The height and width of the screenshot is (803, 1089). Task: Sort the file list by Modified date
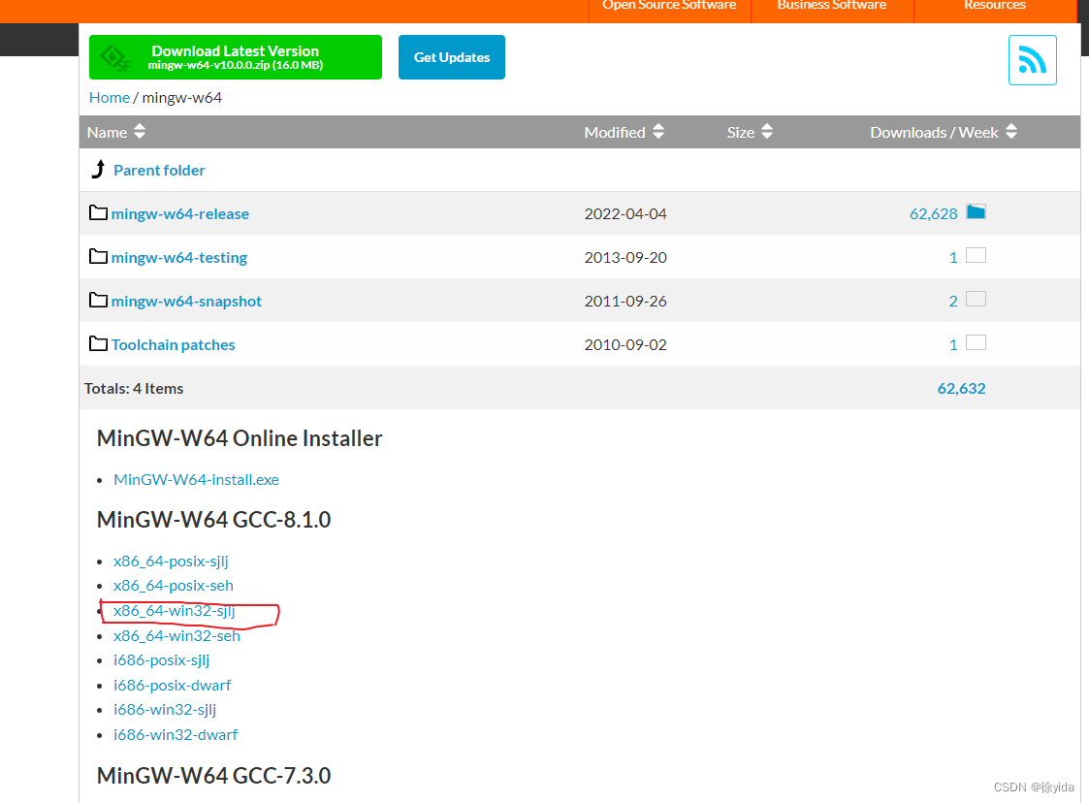click(624, 132)
